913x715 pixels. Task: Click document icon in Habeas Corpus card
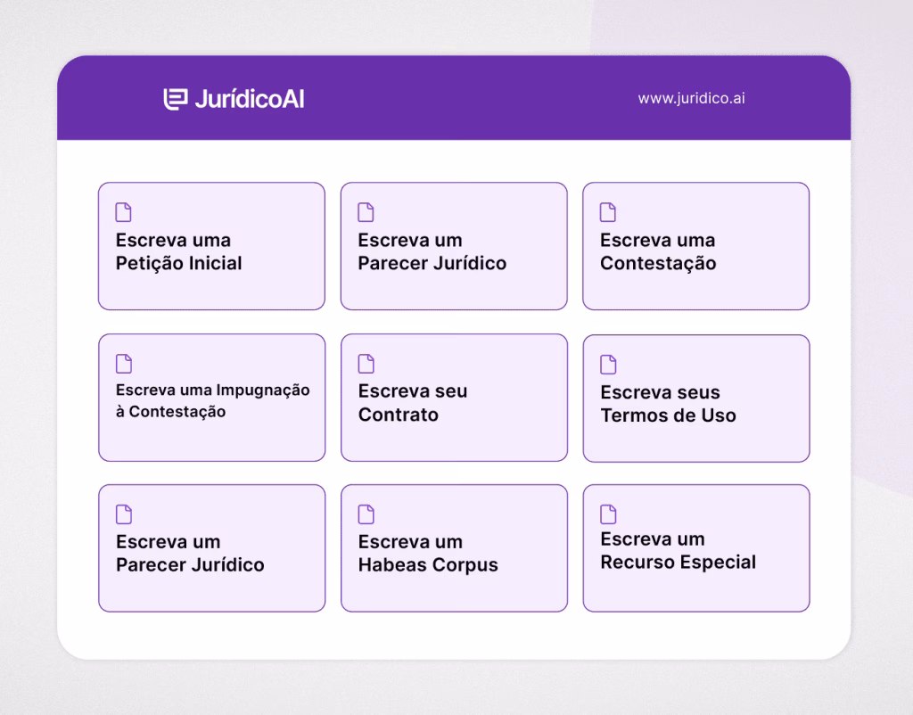[x=366, y=514]
